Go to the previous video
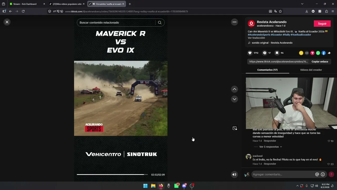 tap(234, 89)
